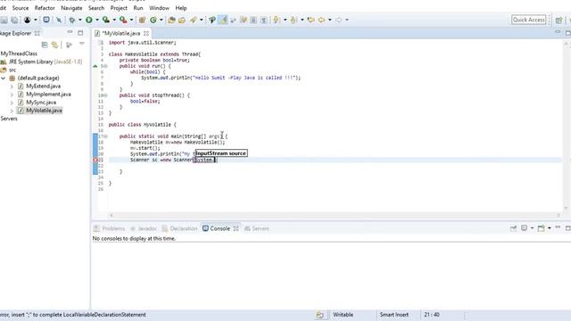Click the Run green play icon
The width and height of the screenshot is (571, 321).
coord(89,20)
